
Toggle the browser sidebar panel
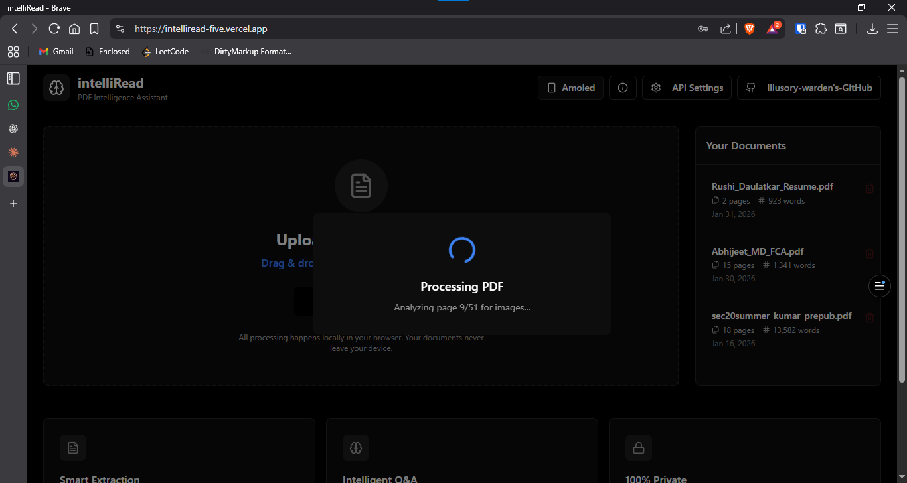pos(13,78)
